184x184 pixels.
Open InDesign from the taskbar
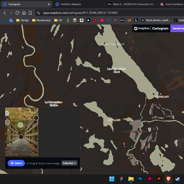150,179
